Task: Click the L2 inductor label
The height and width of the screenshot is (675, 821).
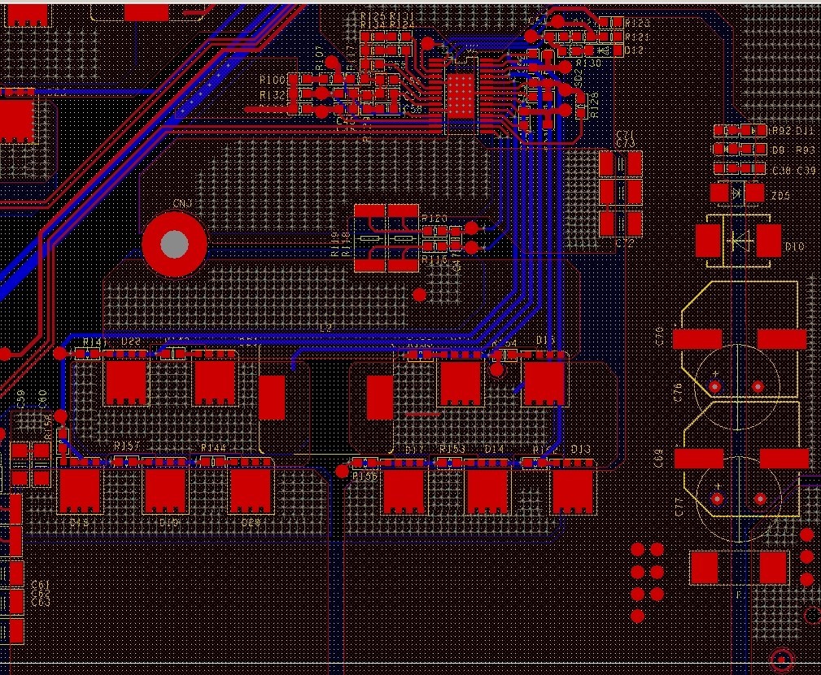Action: coord(325,328)
